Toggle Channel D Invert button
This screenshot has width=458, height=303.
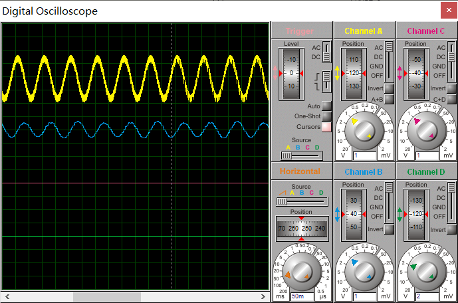[x=451, y=229]
